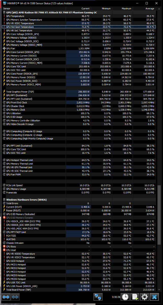The width and height of the screenshot is (163, 305).
Task: Select the GPU Fan PWM row
Action: [x=79, y=175]
